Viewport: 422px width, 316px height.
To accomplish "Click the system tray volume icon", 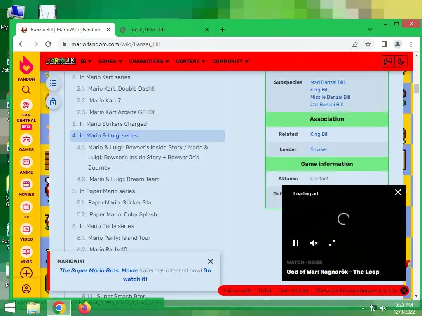I will [x=383, y=308].
